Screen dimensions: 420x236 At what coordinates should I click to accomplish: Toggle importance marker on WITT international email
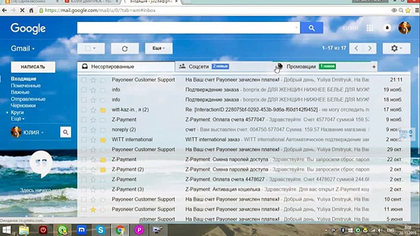(x=103, y=140)
